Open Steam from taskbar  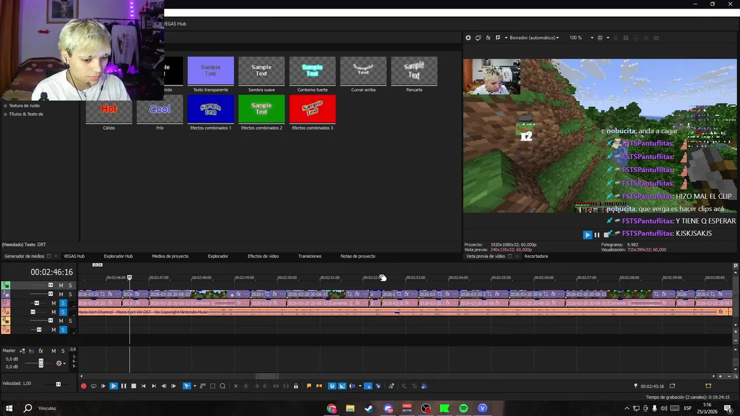click(369, 408)
